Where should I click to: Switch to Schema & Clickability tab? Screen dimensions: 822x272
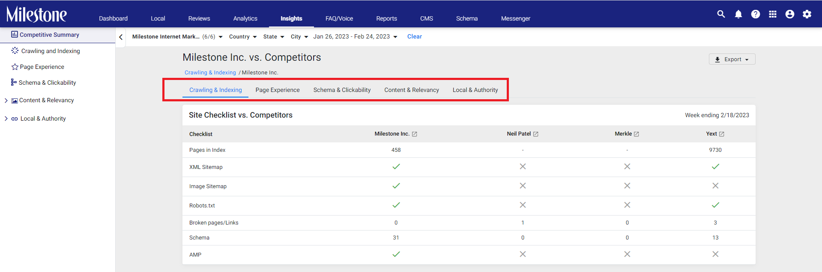coord(342,90)
